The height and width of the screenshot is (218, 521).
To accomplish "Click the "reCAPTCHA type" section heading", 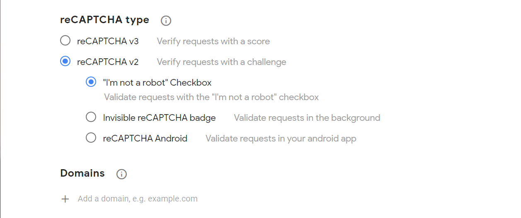I will pos(104,20).
